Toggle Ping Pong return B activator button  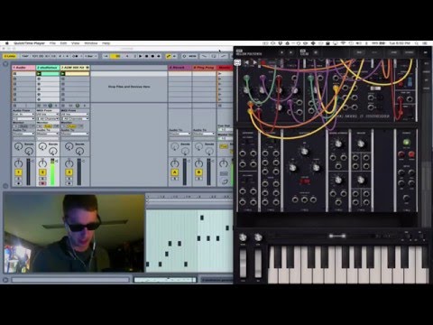[198, 172]
